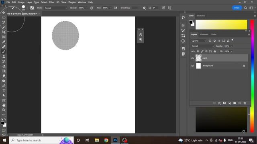
Task: Open the Image menu
Action: (x=21, y=2)
